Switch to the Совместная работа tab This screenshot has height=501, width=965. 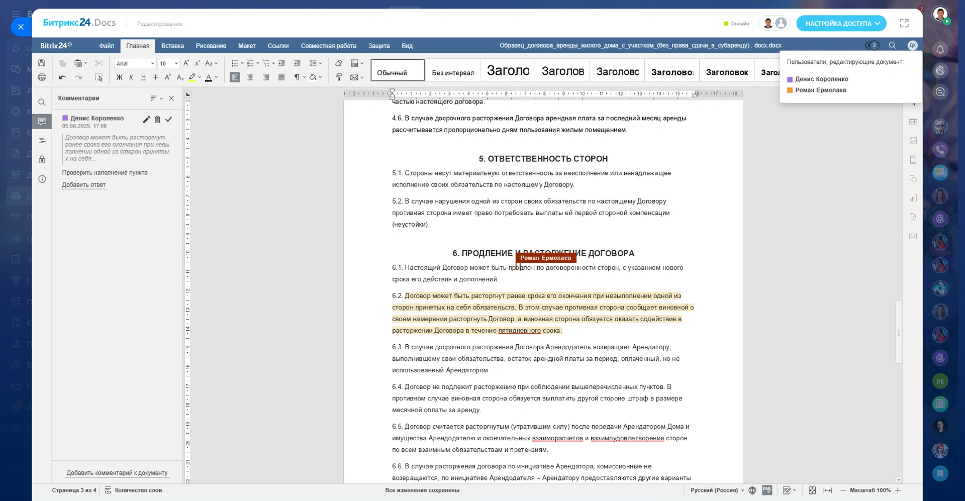[328, 46]
